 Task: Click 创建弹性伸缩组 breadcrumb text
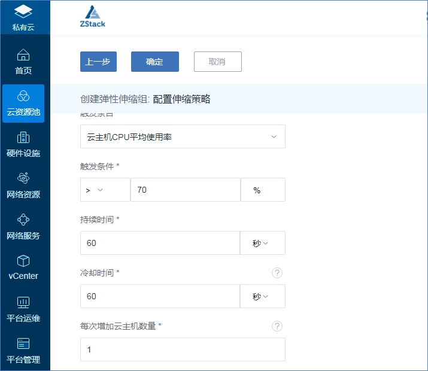pos(114,99)
